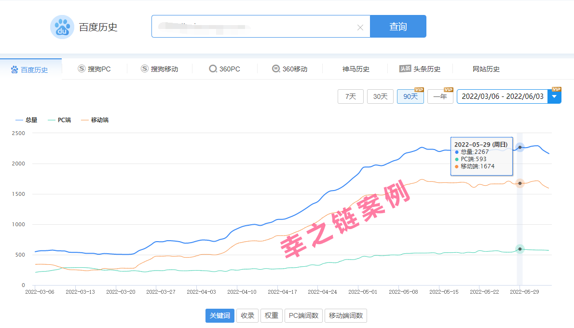Click the Baidu paw logo icon

pos(62,27)
